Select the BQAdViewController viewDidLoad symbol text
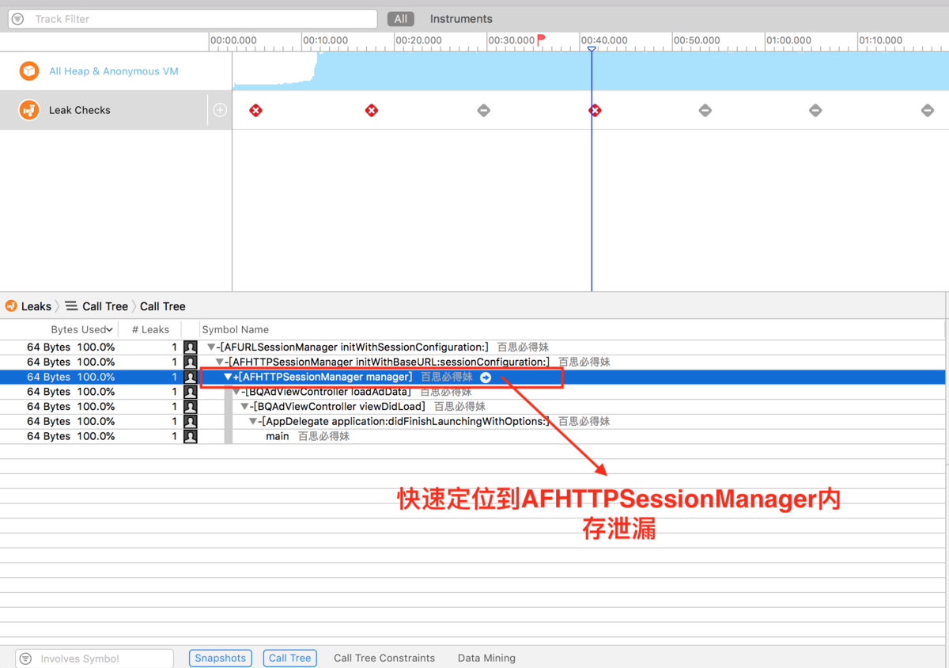This screenshot has height=668, width=949. tap(338, 407)
